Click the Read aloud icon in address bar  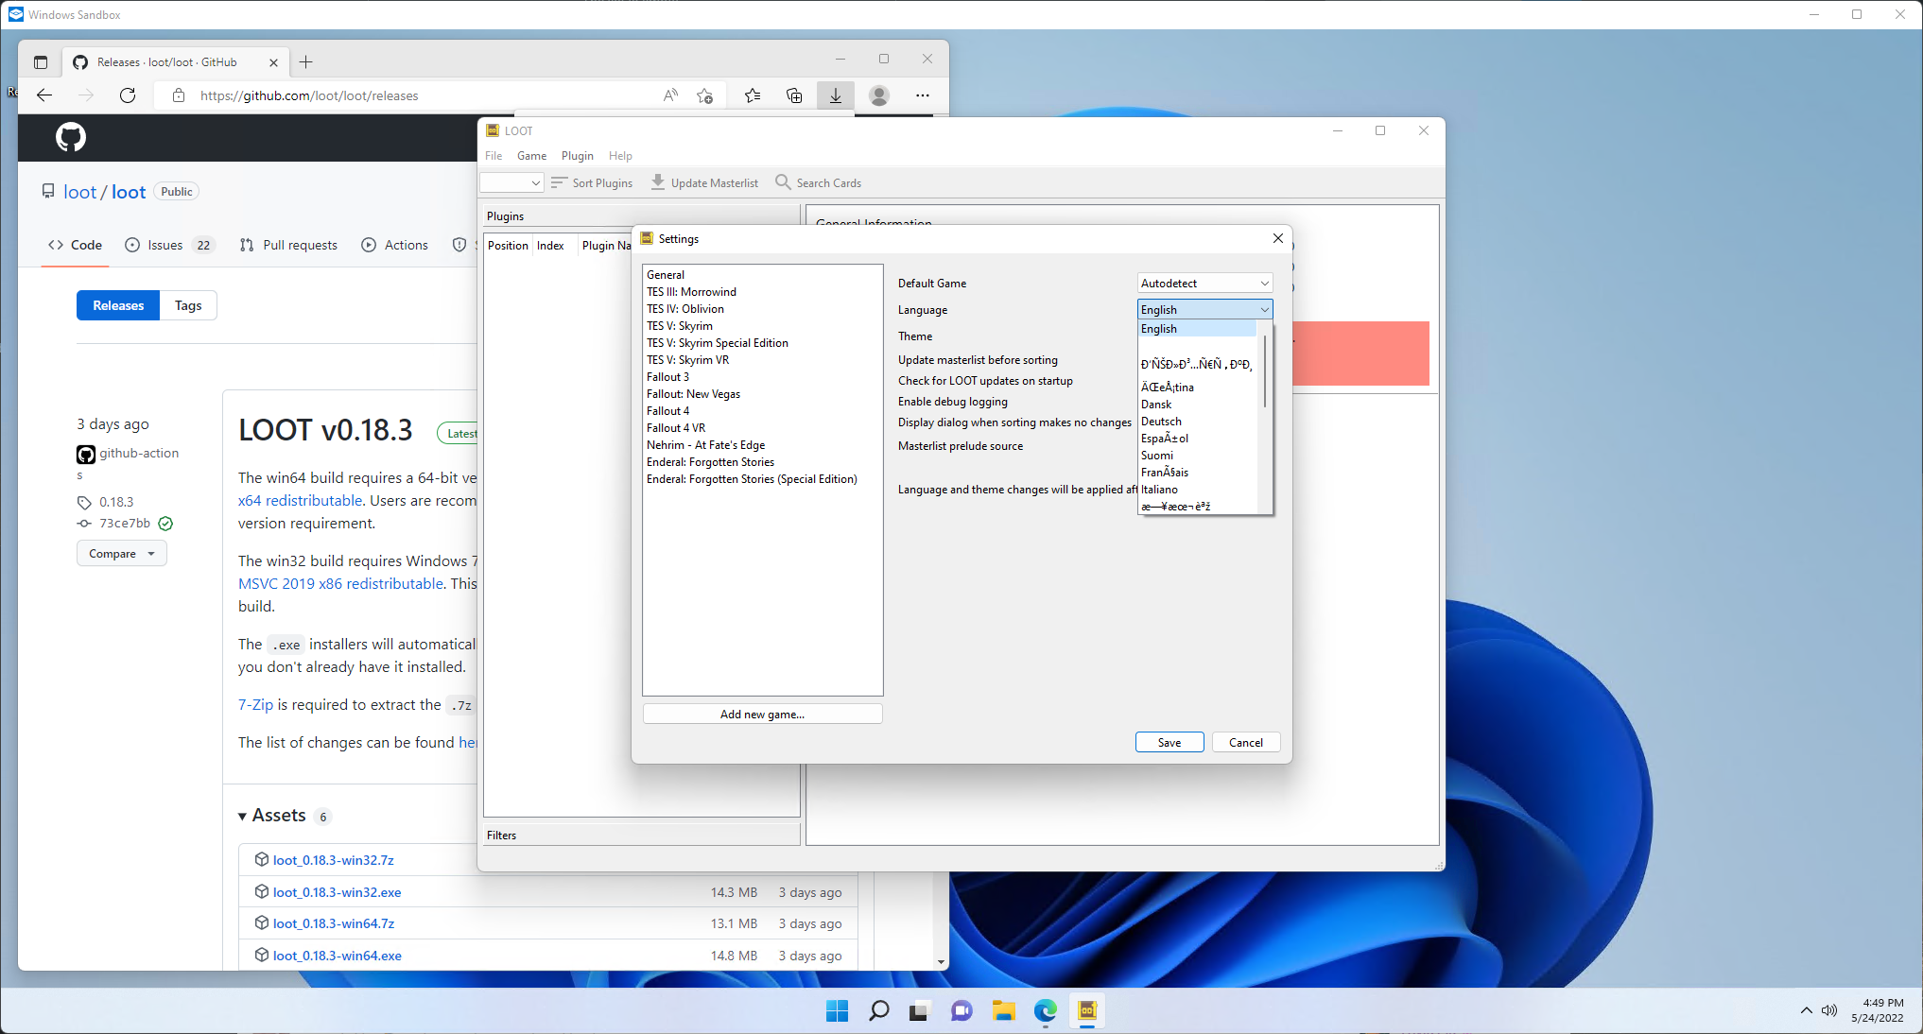click(x=670, y=95)
